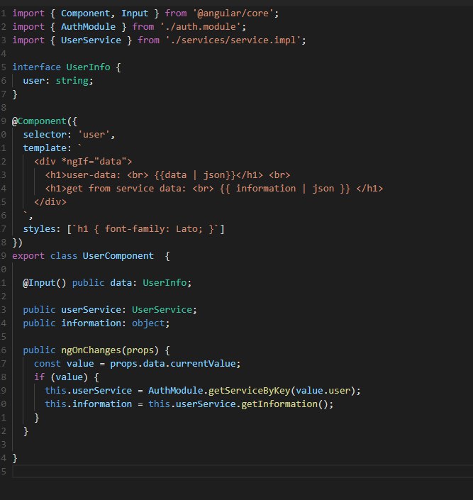Click the './services/service.impl' path string
Viewport: 473px width, 500px height.
pos(233,40)
